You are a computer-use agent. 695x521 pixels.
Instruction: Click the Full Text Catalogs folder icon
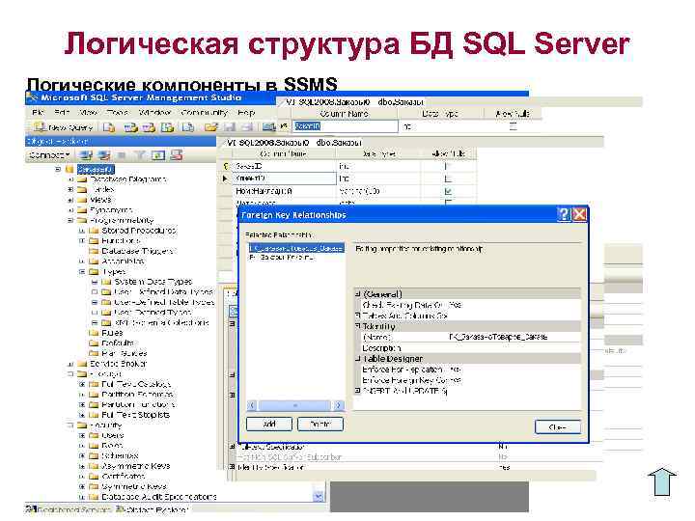click(x=94, y=384)
